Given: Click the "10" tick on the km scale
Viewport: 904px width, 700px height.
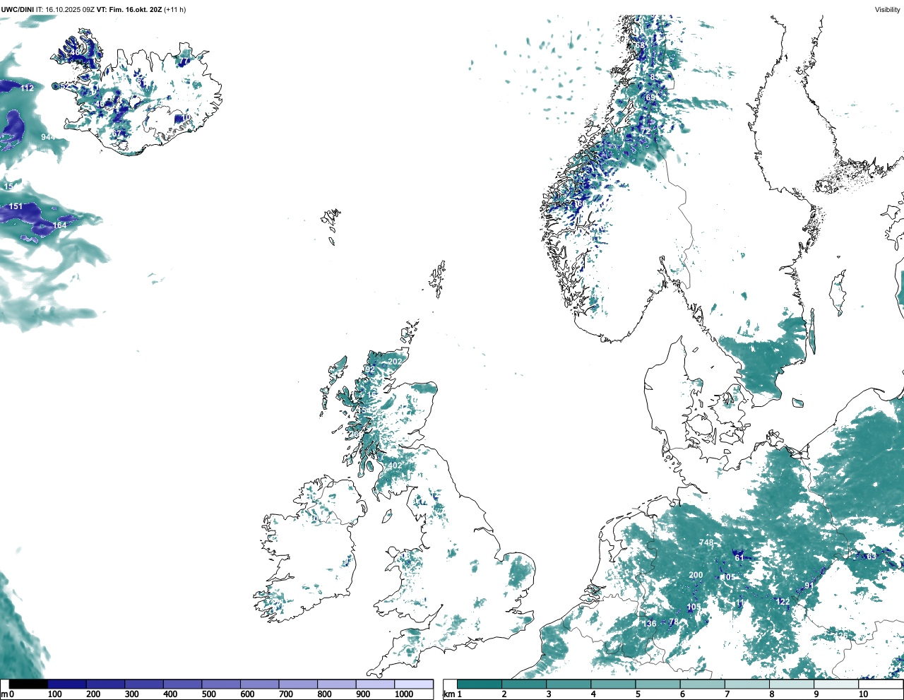Looking at the screenshot, I should click(863, 694).
